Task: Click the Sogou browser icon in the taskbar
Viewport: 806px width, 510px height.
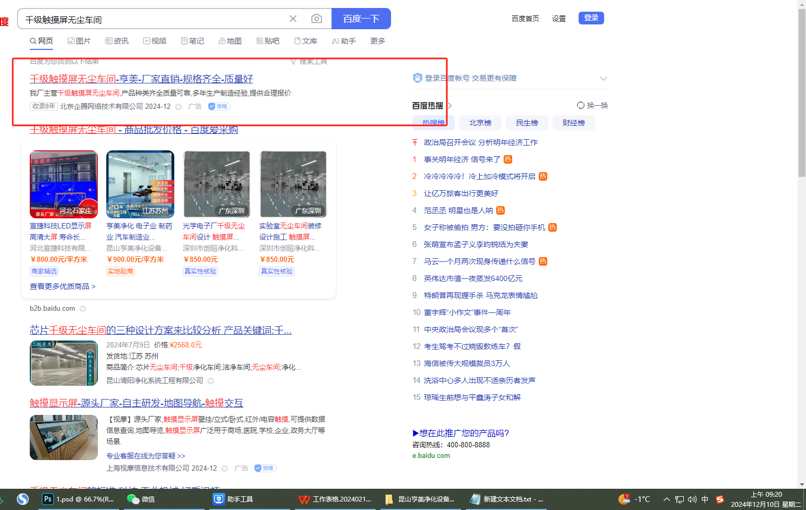Action: [22, 499]
